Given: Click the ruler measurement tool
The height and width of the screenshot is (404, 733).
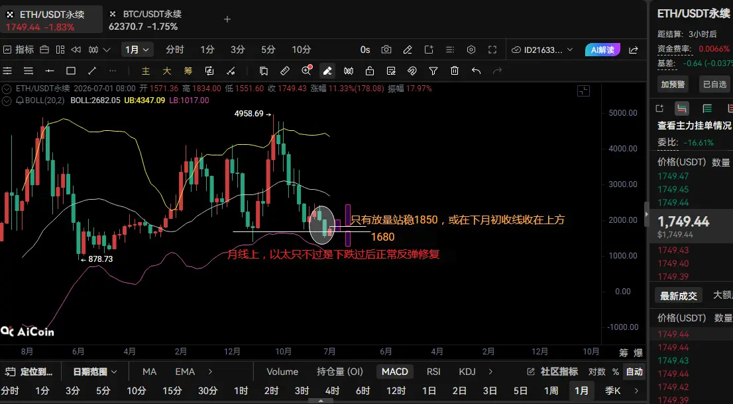Looking at the screenshot, I should 285,71.
